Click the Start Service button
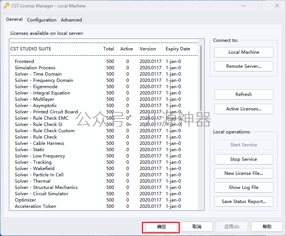 [244, 145]
